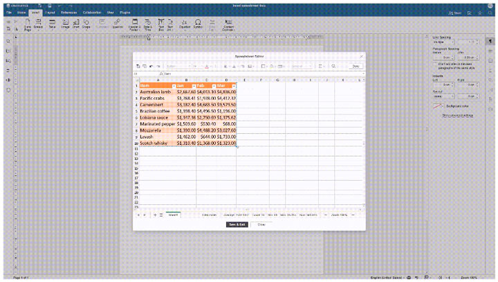Click the Content Controls icon
Screen dimensions: 498x282
pyautogui.click(x=228, y=24)
